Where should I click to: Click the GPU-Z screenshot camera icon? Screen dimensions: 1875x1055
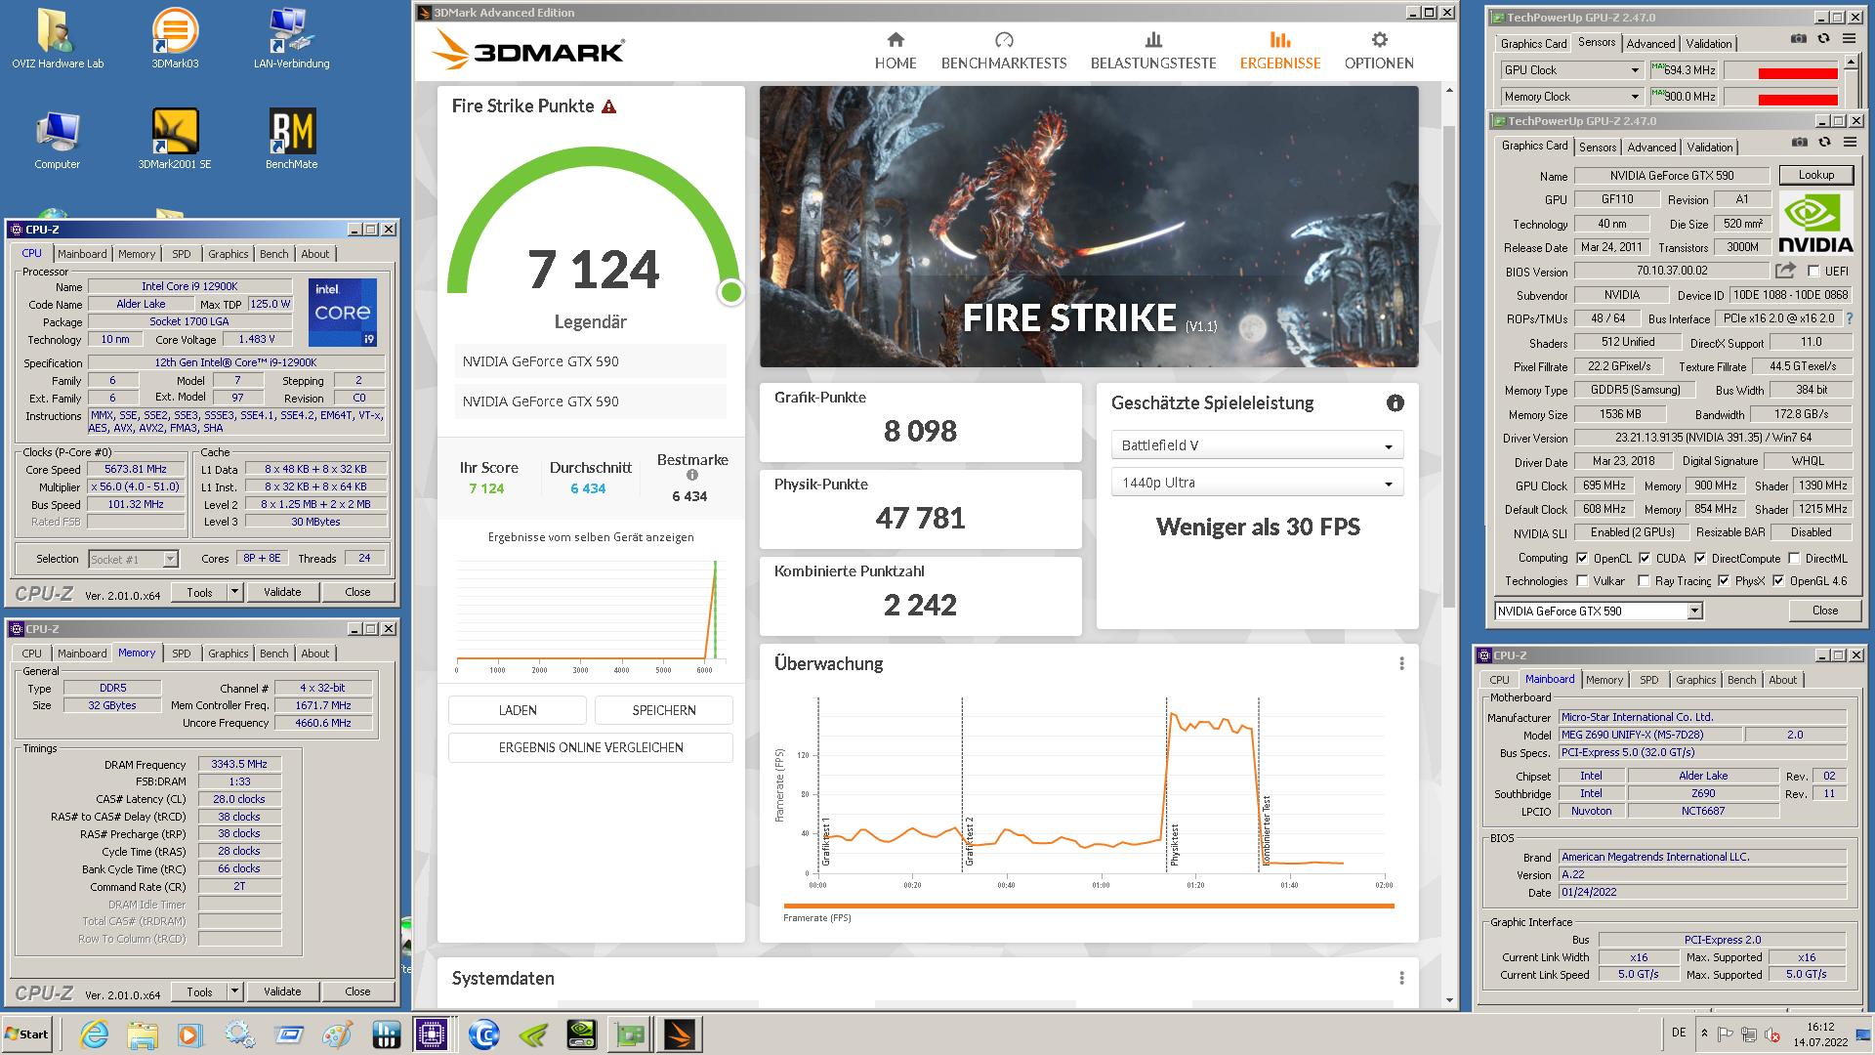click(x=1799, y=143)
